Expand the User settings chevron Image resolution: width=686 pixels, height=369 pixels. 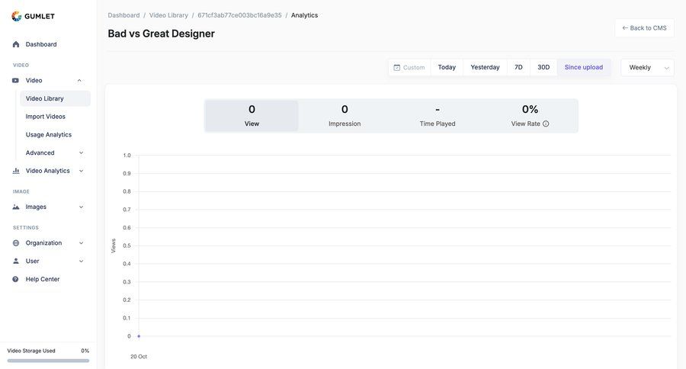pyautogui.click(x=81, y=261)
